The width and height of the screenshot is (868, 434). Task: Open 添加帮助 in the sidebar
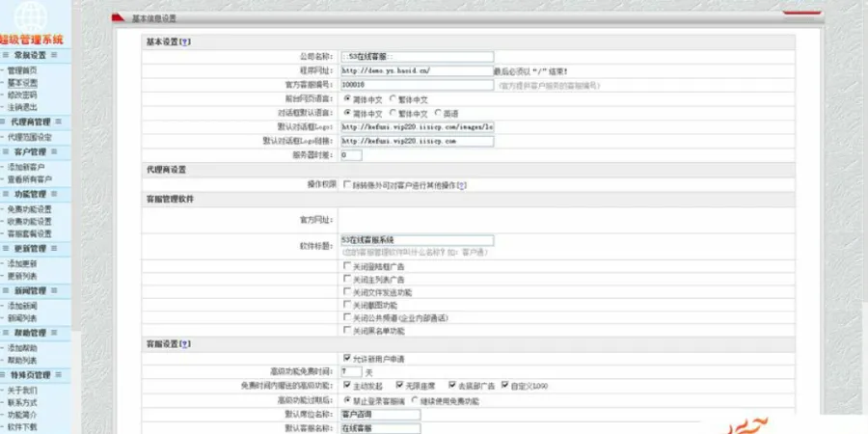tap(22, 348)
